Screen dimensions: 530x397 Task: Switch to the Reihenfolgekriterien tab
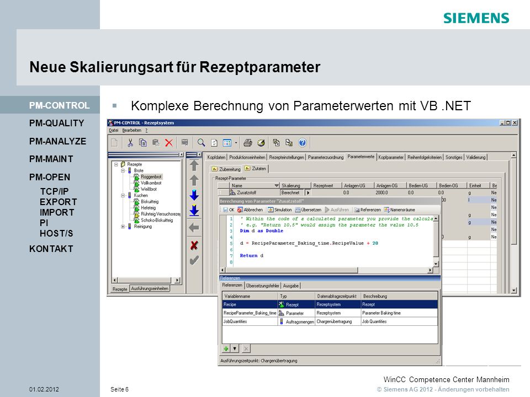[x=425, y=157]
